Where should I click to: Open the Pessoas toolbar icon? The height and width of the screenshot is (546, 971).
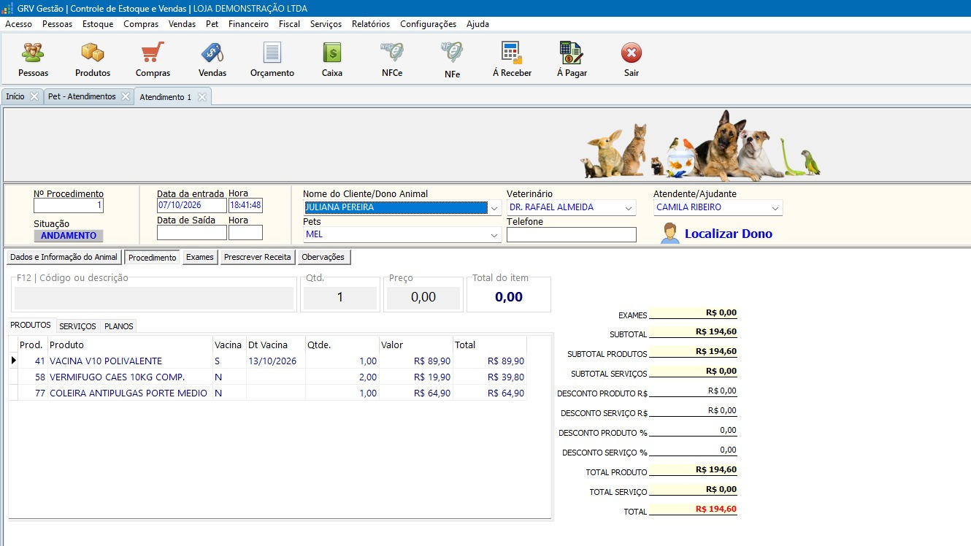(x=33, y=53)
